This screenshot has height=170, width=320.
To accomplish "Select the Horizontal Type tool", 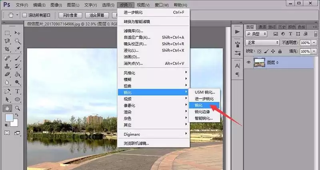I will [x=17, y=91].
